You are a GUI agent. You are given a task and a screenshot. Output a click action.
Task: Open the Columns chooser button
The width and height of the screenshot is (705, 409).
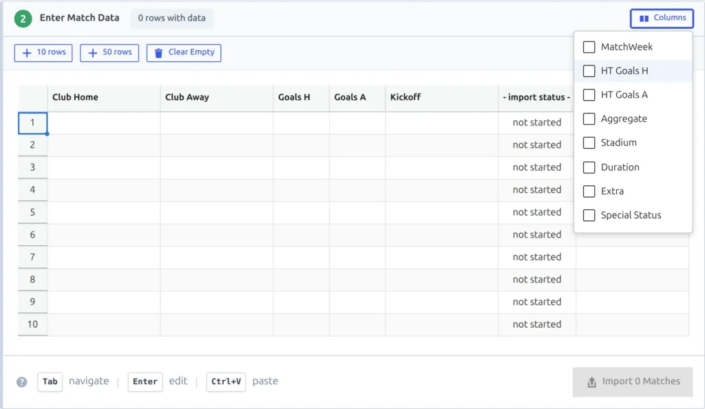pyautogui.click(x=662, y=19)
